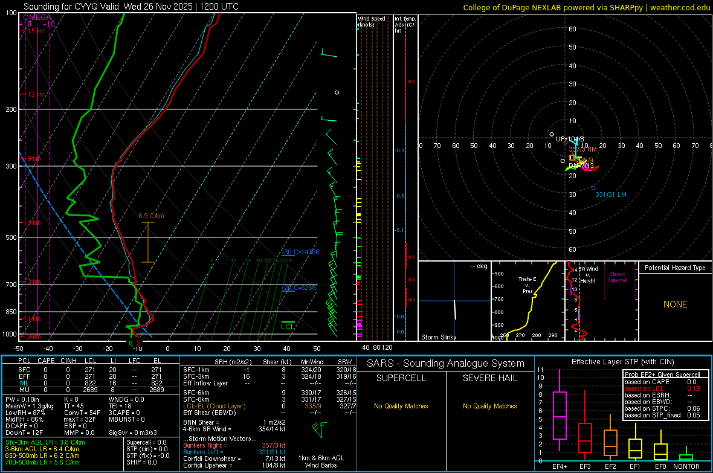
Task: Click the 4-6km SR Wind = 354/14 kt line
Action: [x=234, y=430]
